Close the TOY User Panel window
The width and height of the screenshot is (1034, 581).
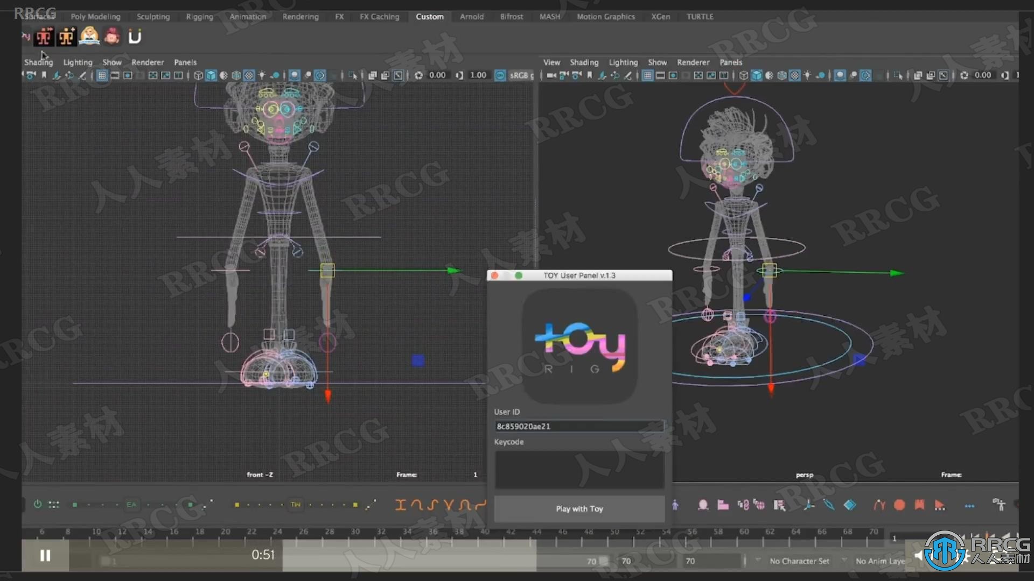pos(494,275)
